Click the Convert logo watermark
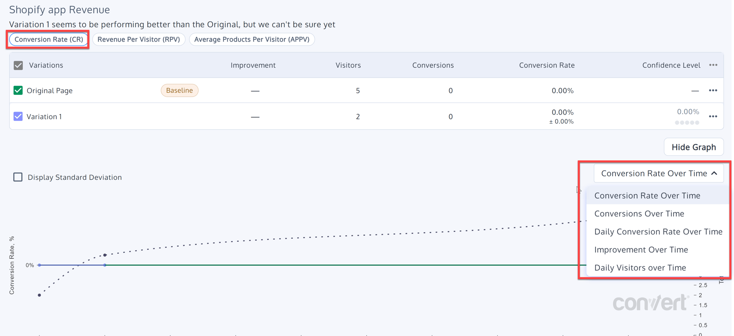Viewport: 734px width, 336px height. tap(650, 302)
